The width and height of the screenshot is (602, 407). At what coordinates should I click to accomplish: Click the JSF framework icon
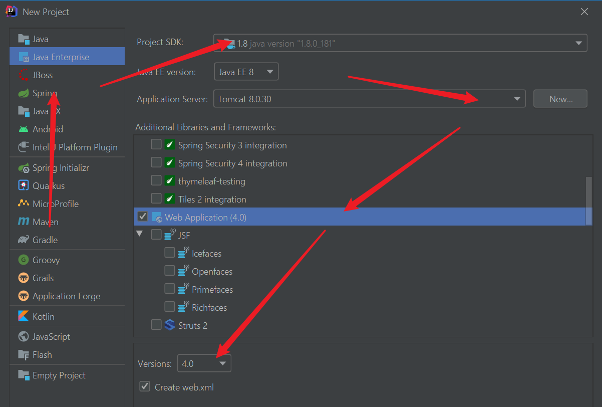click(x=170, y=235)
